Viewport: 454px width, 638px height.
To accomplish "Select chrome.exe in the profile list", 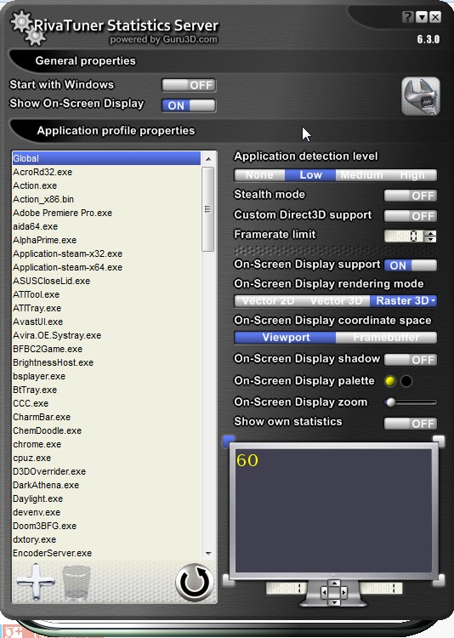I will [x=37, y=444].
